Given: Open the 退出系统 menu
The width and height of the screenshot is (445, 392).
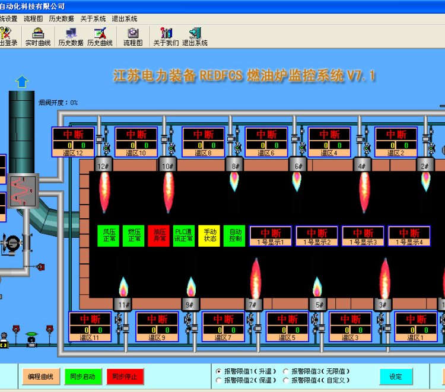Looking at the screenshot, I should click(125, 19).
